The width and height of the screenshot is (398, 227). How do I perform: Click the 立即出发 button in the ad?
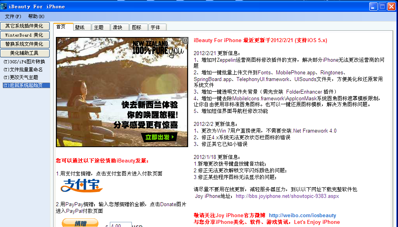[159, 137]
